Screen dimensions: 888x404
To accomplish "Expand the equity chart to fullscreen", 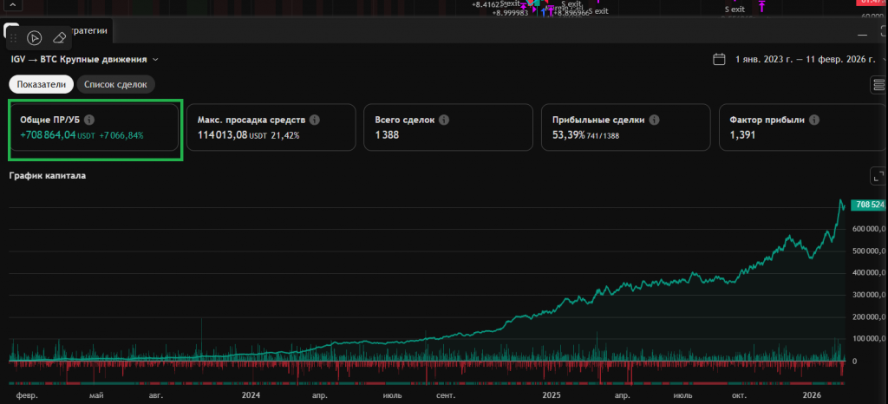I will (877, 176).
